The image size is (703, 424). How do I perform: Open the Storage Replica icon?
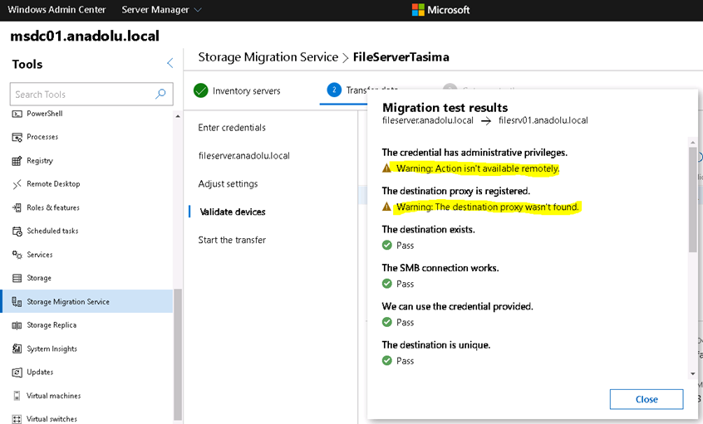pyautogui.click(x=17, y=325)
